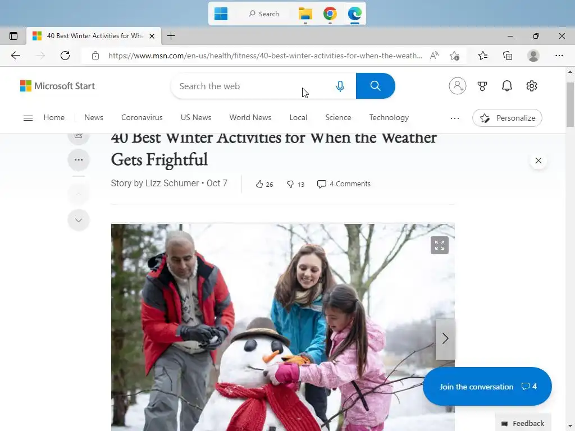Submit web search with magnifier button
The image size is (575, 431).
[x=375, y=86]
